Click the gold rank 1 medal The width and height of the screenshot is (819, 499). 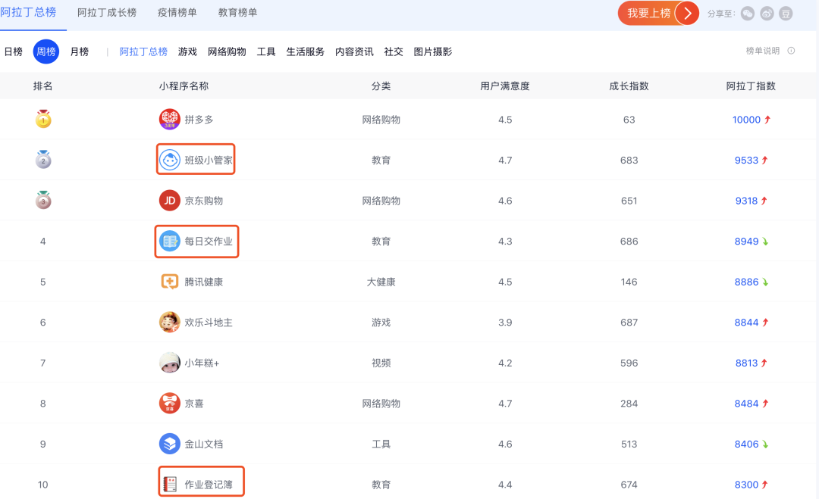point(43,119)
